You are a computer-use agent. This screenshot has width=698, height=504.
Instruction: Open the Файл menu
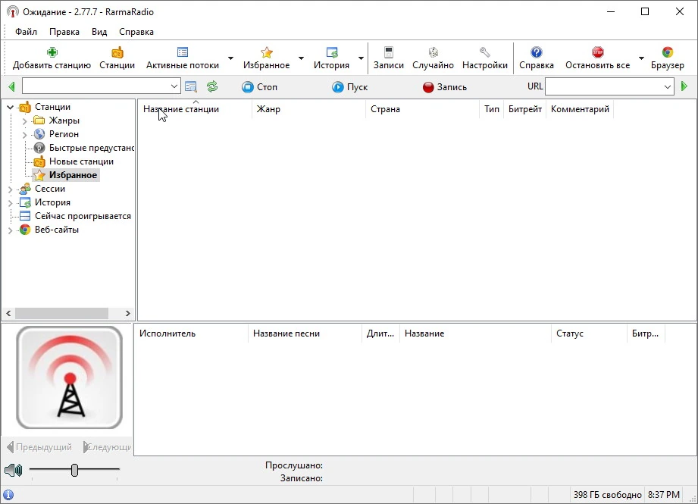pos(26,32)
